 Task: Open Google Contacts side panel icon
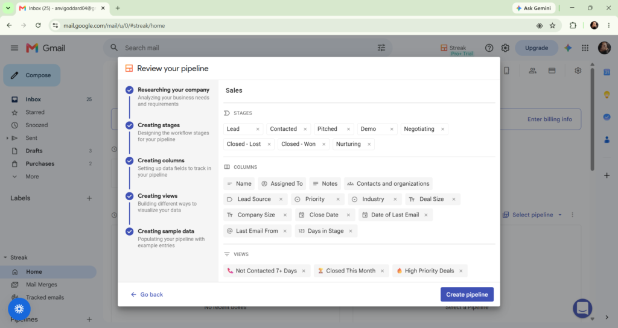607,140
